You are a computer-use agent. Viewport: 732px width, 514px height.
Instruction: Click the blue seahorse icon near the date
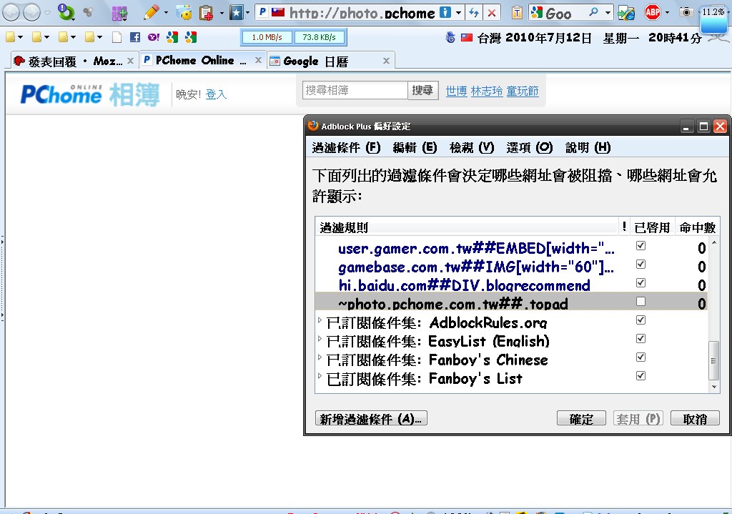[450, 37]
